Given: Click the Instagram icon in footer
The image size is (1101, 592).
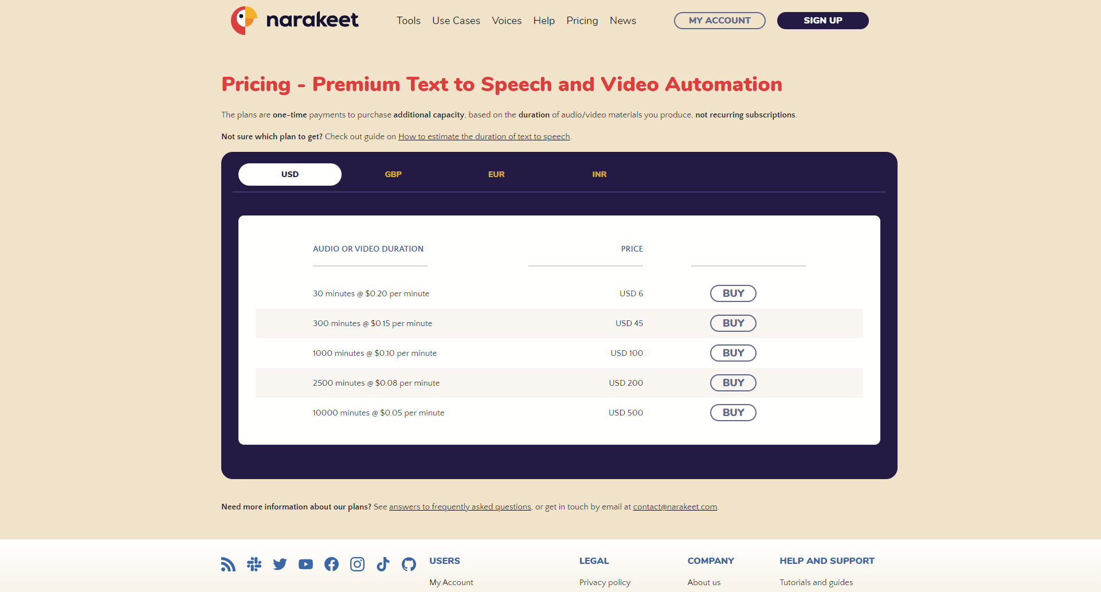Looking at the screenshot, I should coord(357,564).
